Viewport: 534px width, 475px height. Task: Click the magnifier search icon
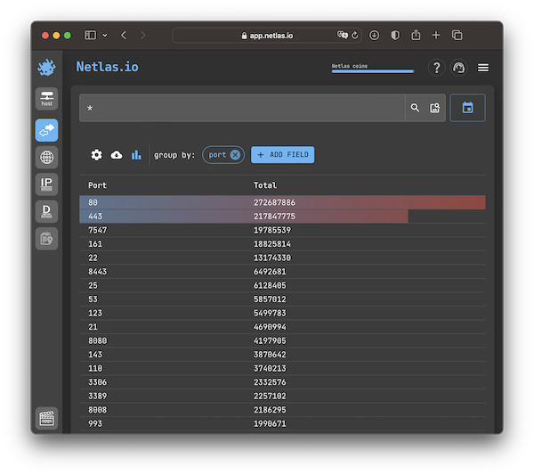coord(415,108)
